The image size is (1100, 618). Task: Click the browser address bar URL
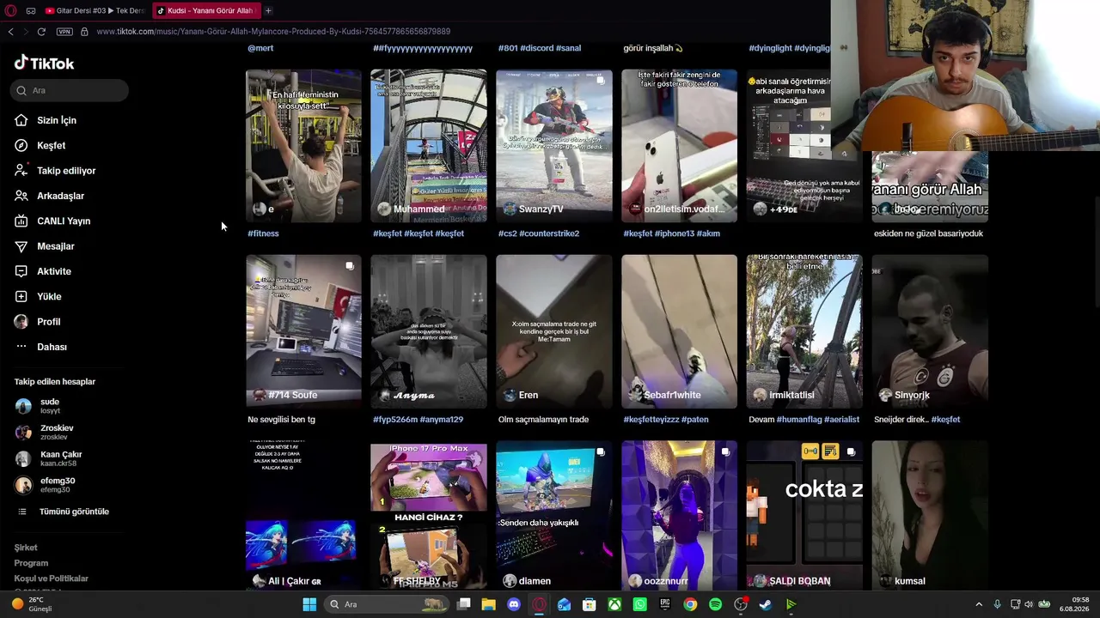pyautogui.click(x=273, y=32)
